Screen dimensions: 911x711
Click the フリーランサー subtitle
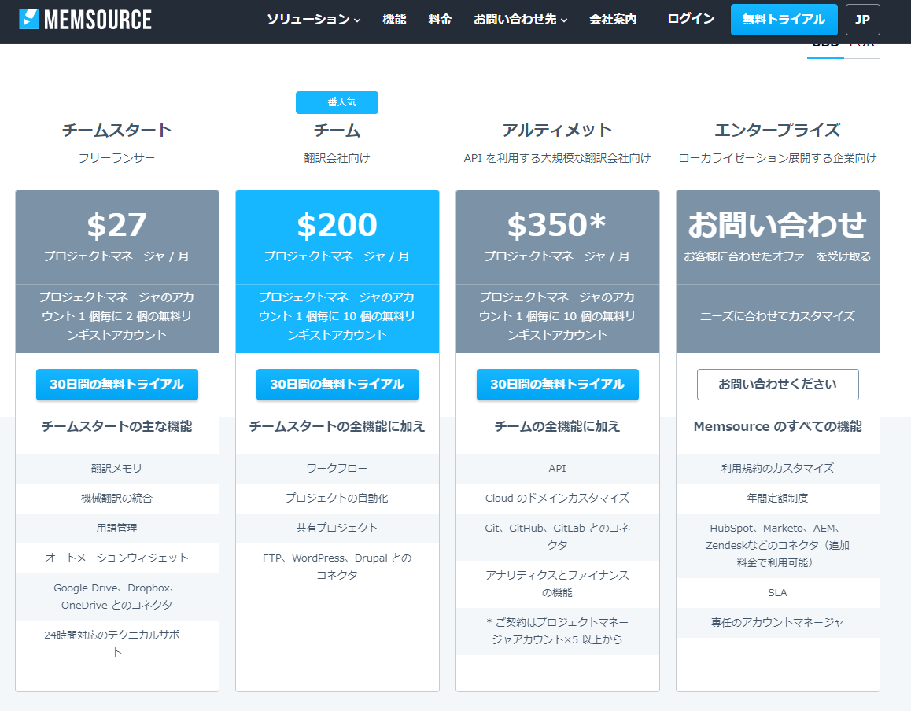(116, 158)
